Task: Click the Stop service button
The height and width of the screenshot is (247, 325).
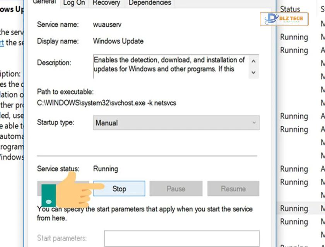Action: point(119,189)
